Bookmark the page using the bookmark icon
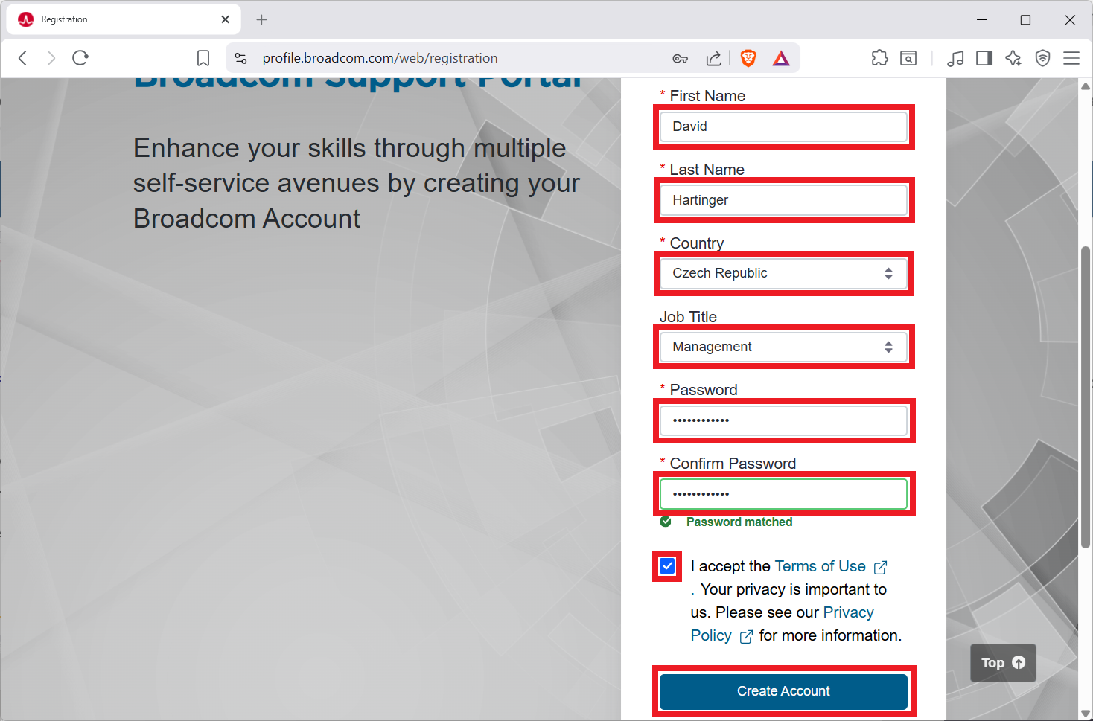The height and width of the screenshot is (721, 1093). (x=203, y=57)
